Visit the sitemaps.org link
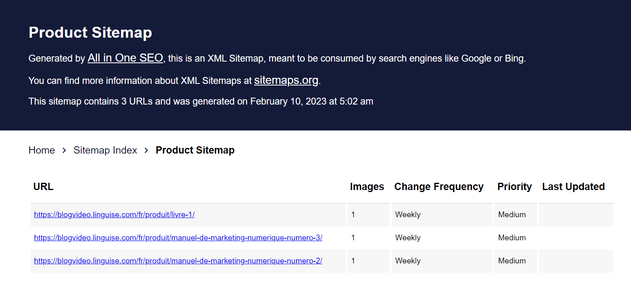 pos(286,80)
